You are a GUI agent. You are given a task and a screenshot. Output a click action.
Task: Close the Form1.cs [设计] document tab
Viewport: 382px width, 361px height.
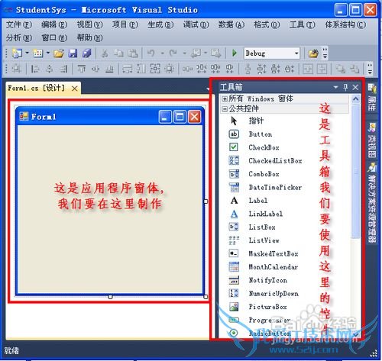click(75, 89)
